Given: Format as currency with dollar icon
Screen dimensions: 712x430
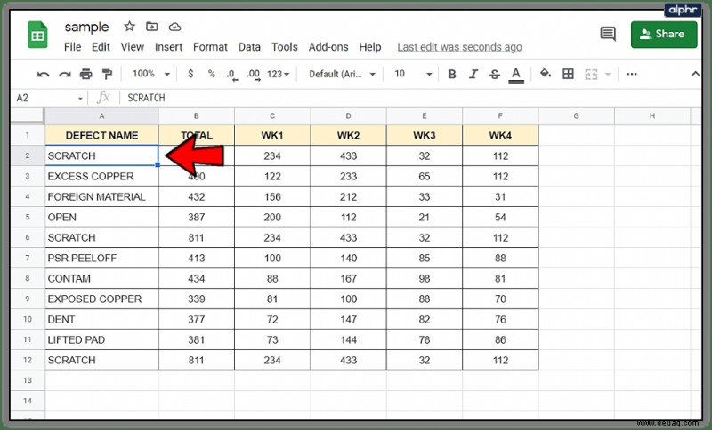Looking at the screenshot, I should [190, 74].
